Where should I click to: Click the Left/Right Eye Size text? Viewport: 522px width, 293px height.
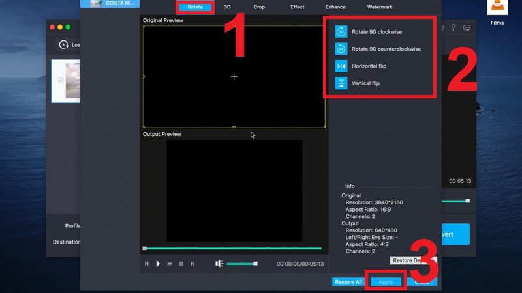(x=371, y=237)
